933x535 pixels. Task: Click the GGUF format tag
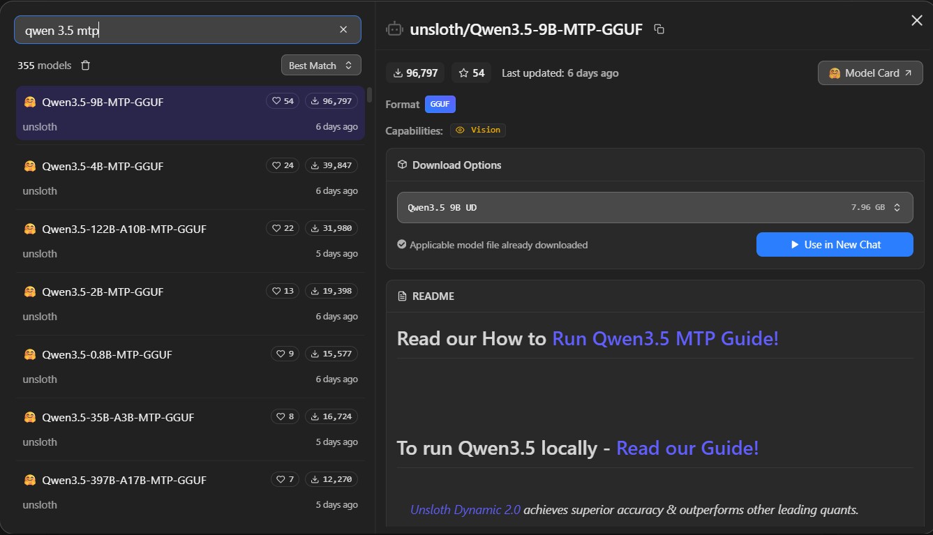440,104
